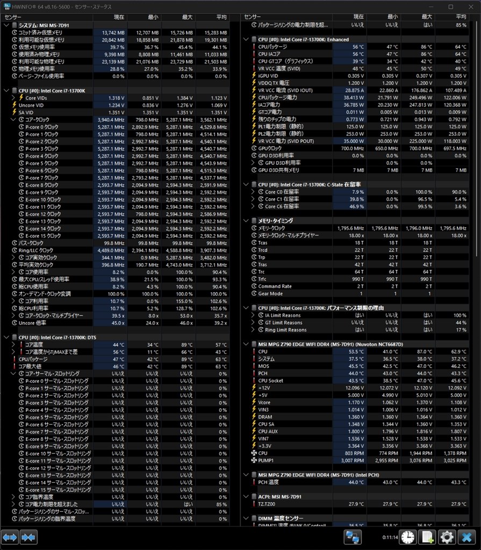Select the メモリ・クロック・マルチプライヤー row
This screenshot has width=481, height=550.
(356, 235)
